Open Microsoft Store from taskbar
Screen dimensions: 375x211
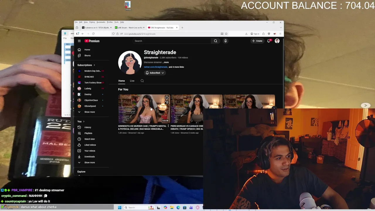(x=185, y=207)
